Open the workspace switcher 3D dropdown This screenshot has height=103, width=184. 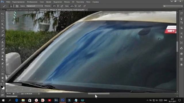point(173,6)
